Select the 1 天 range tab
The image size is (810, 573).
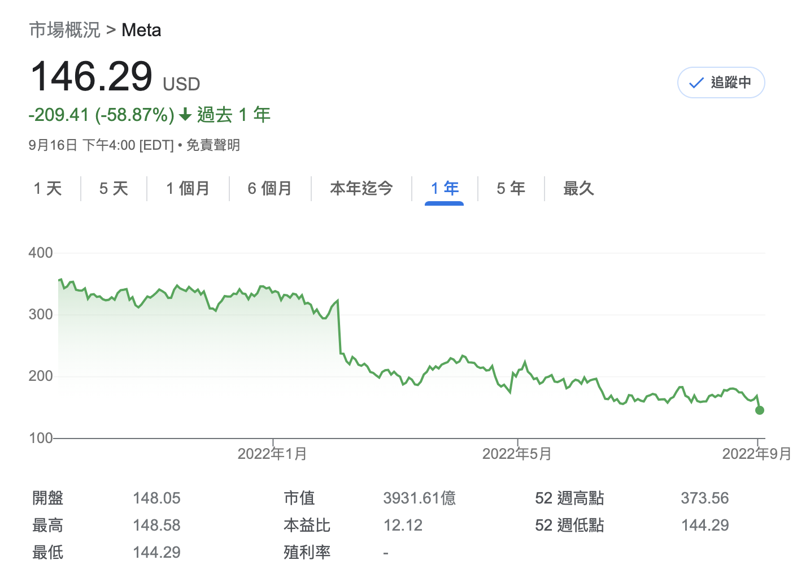48,188
